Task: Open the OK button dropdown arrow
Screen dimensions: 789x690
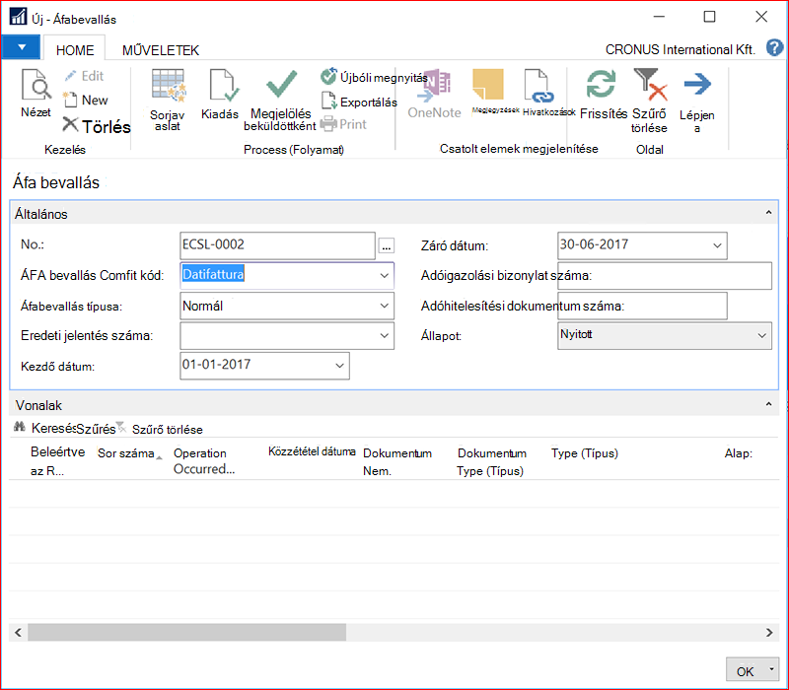Action: click(x=771, y=670)
